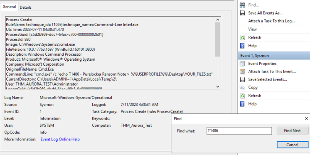Click the Logged value 7/11/2023 4:38:31 AM
Screen dimensions: 310x155
(139, 105)
